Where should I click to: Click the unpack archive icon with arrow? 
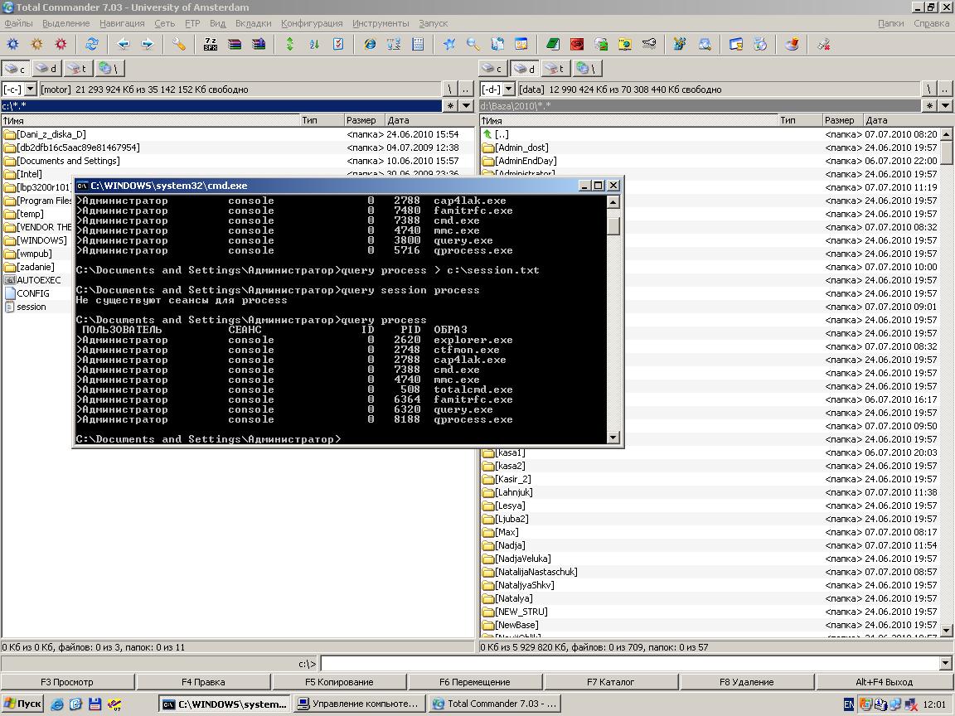click(259, 44)
